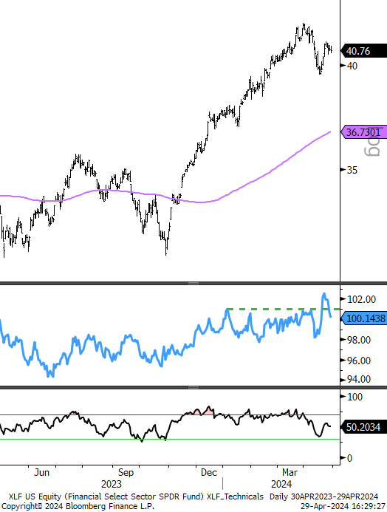
Task: Click the Jun label on time axis
Action: [42, 472]
